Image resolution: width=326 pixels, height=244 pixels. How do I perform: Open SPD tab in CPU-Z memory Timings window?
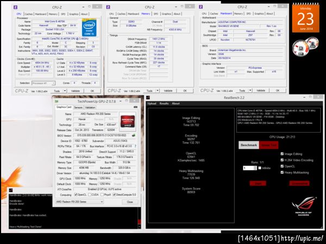(156, 14)
